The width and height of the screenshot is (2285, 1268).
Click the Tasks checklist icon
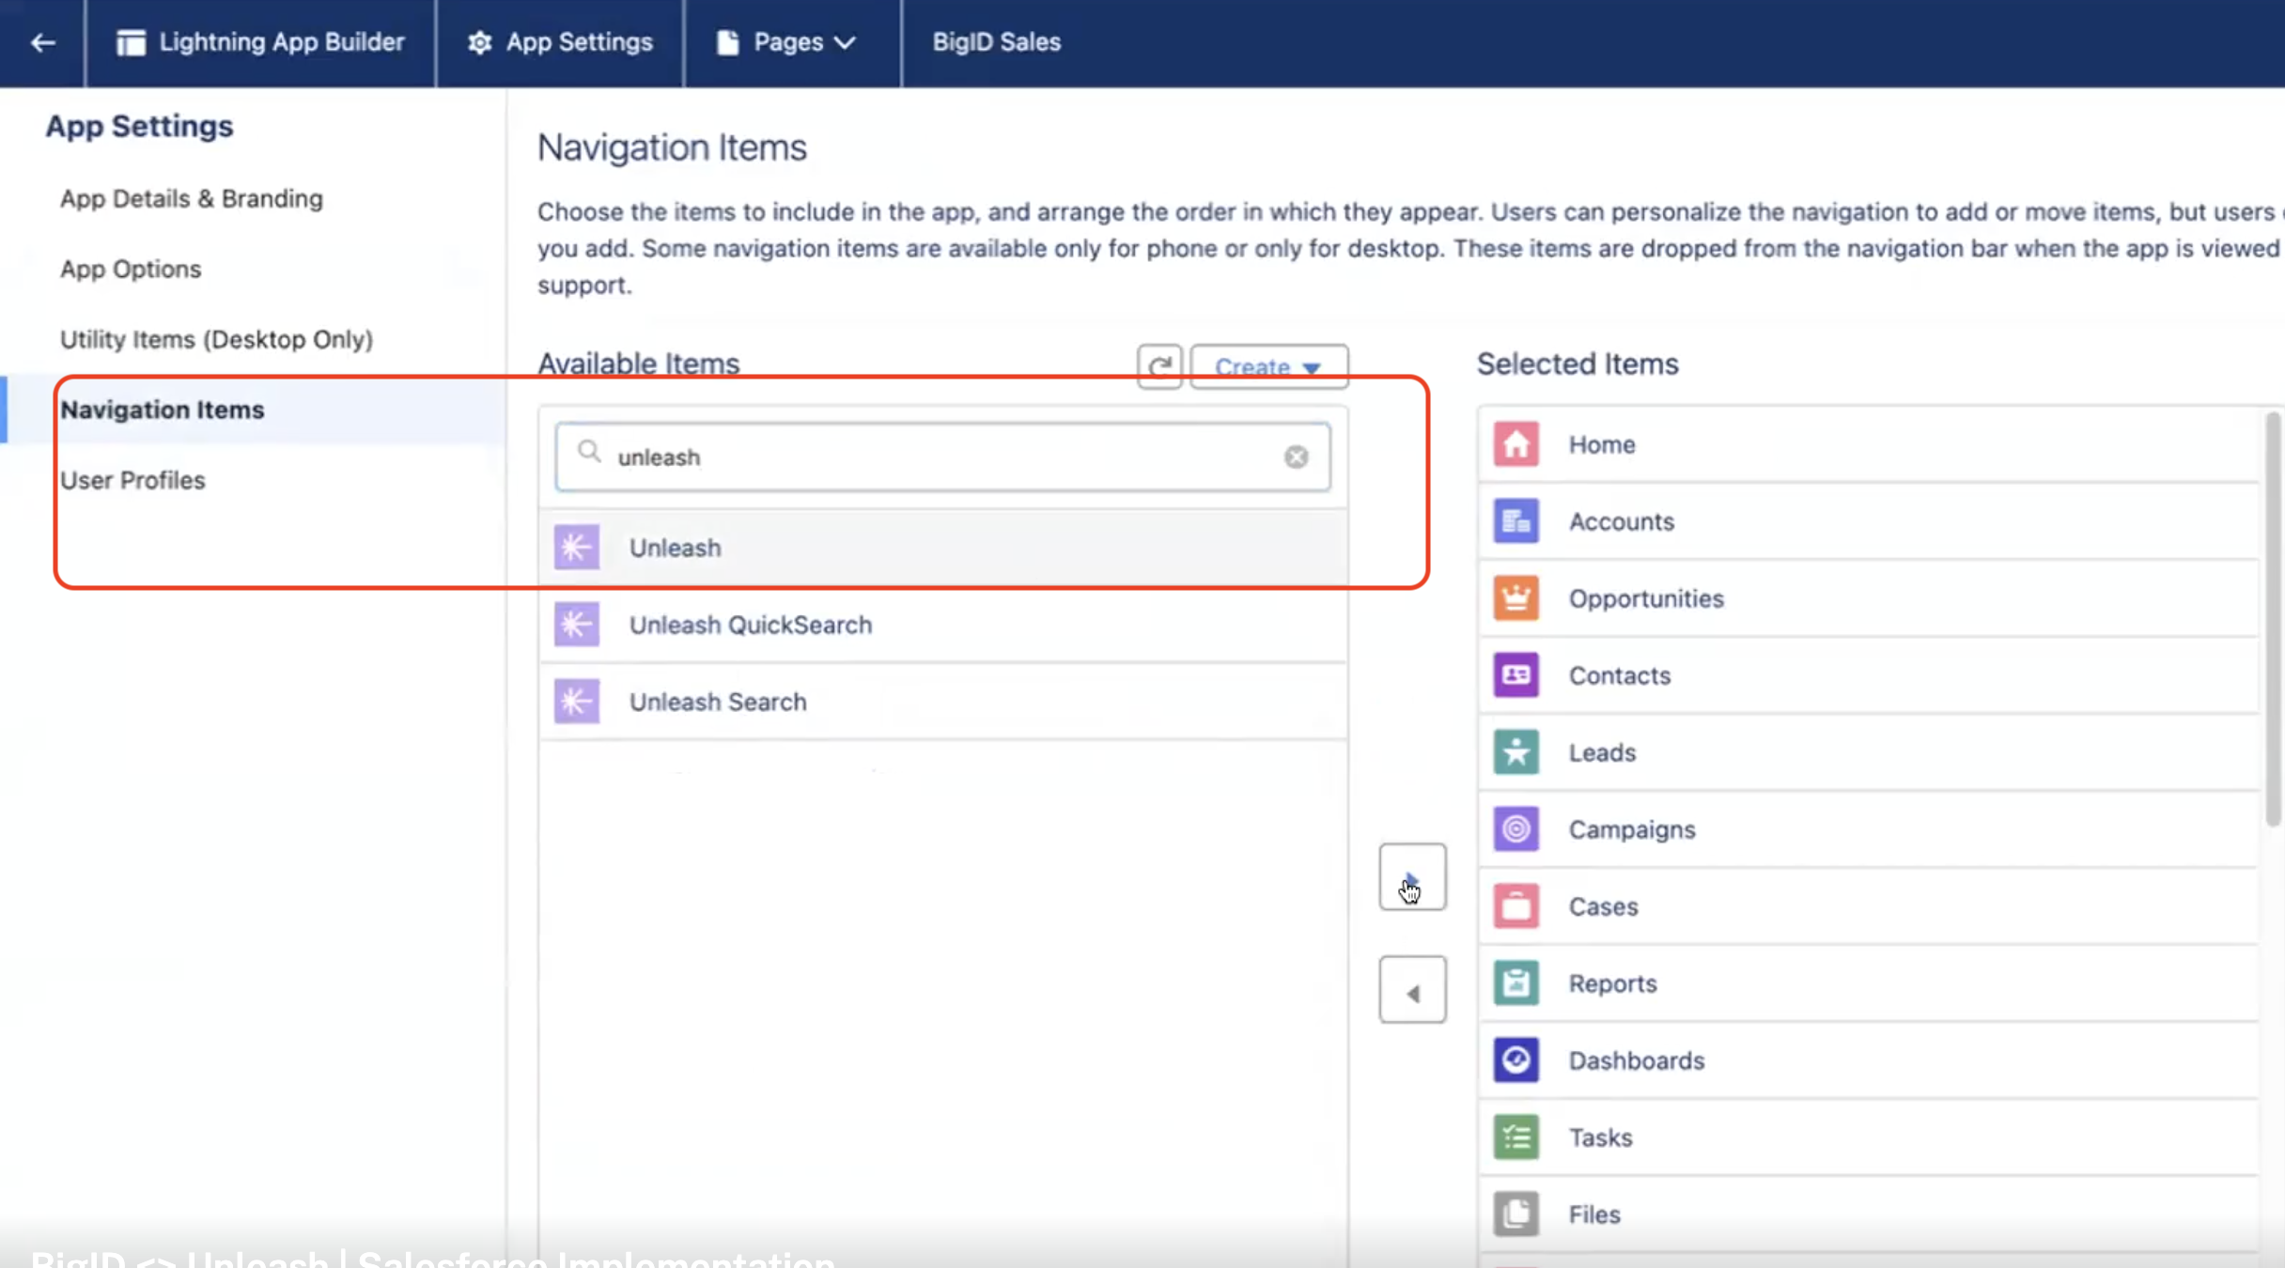[1516, 1137]
